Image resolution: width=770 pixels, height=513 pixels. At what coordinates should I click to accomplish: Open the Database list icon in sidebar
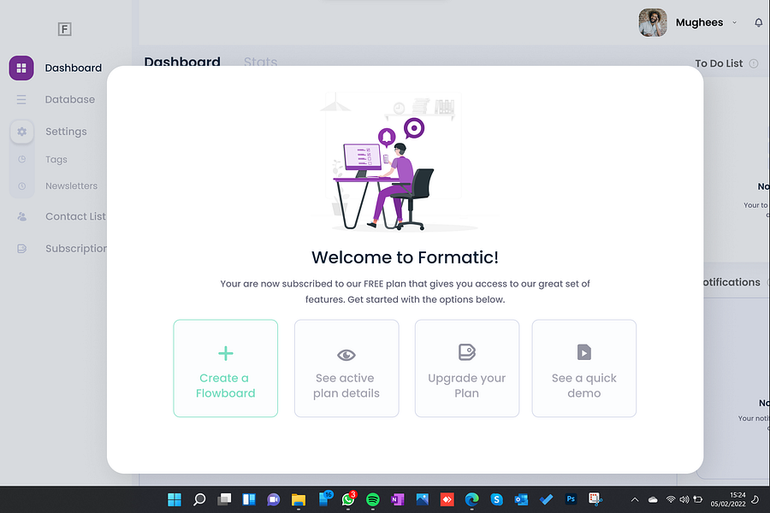(x=21, y=100)
